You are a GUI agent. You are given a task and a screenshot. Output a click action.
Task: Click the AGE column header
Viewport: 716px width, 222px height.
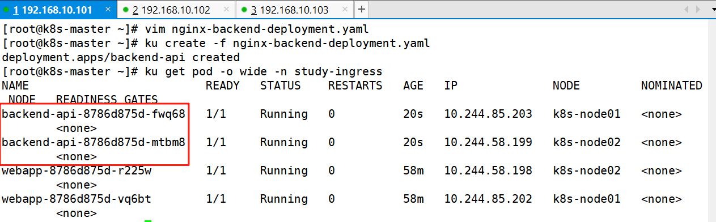point(413,86)
